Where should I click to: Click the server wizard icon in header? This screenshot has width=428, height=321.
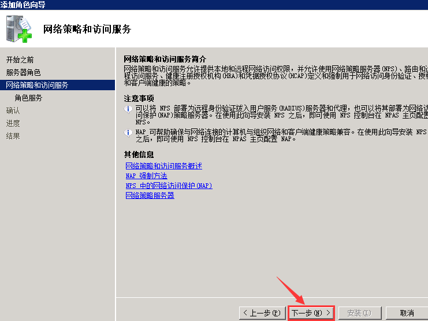18,29
